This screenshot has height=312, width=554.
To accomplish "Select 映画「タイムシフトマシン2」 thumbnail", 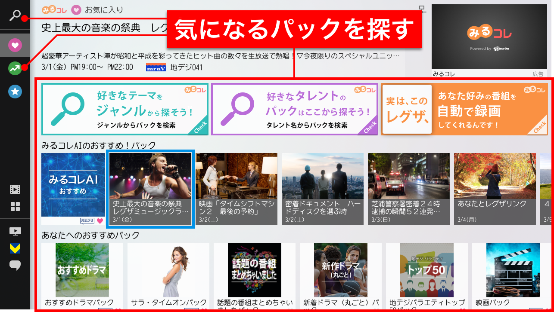I will pos(237,189).
